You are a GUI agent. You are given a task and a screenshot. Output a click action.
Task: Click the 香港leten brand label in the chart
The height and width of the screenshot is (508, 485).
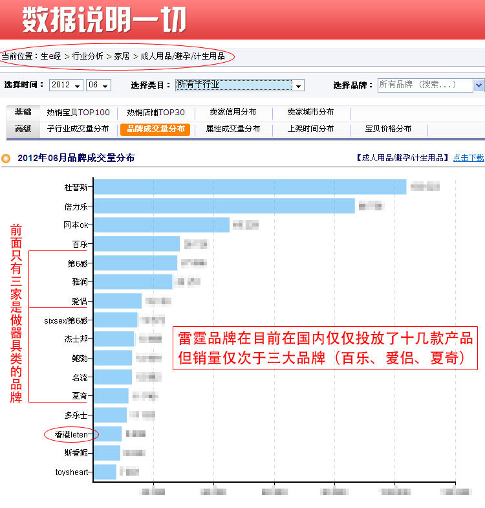pos(70,434)
